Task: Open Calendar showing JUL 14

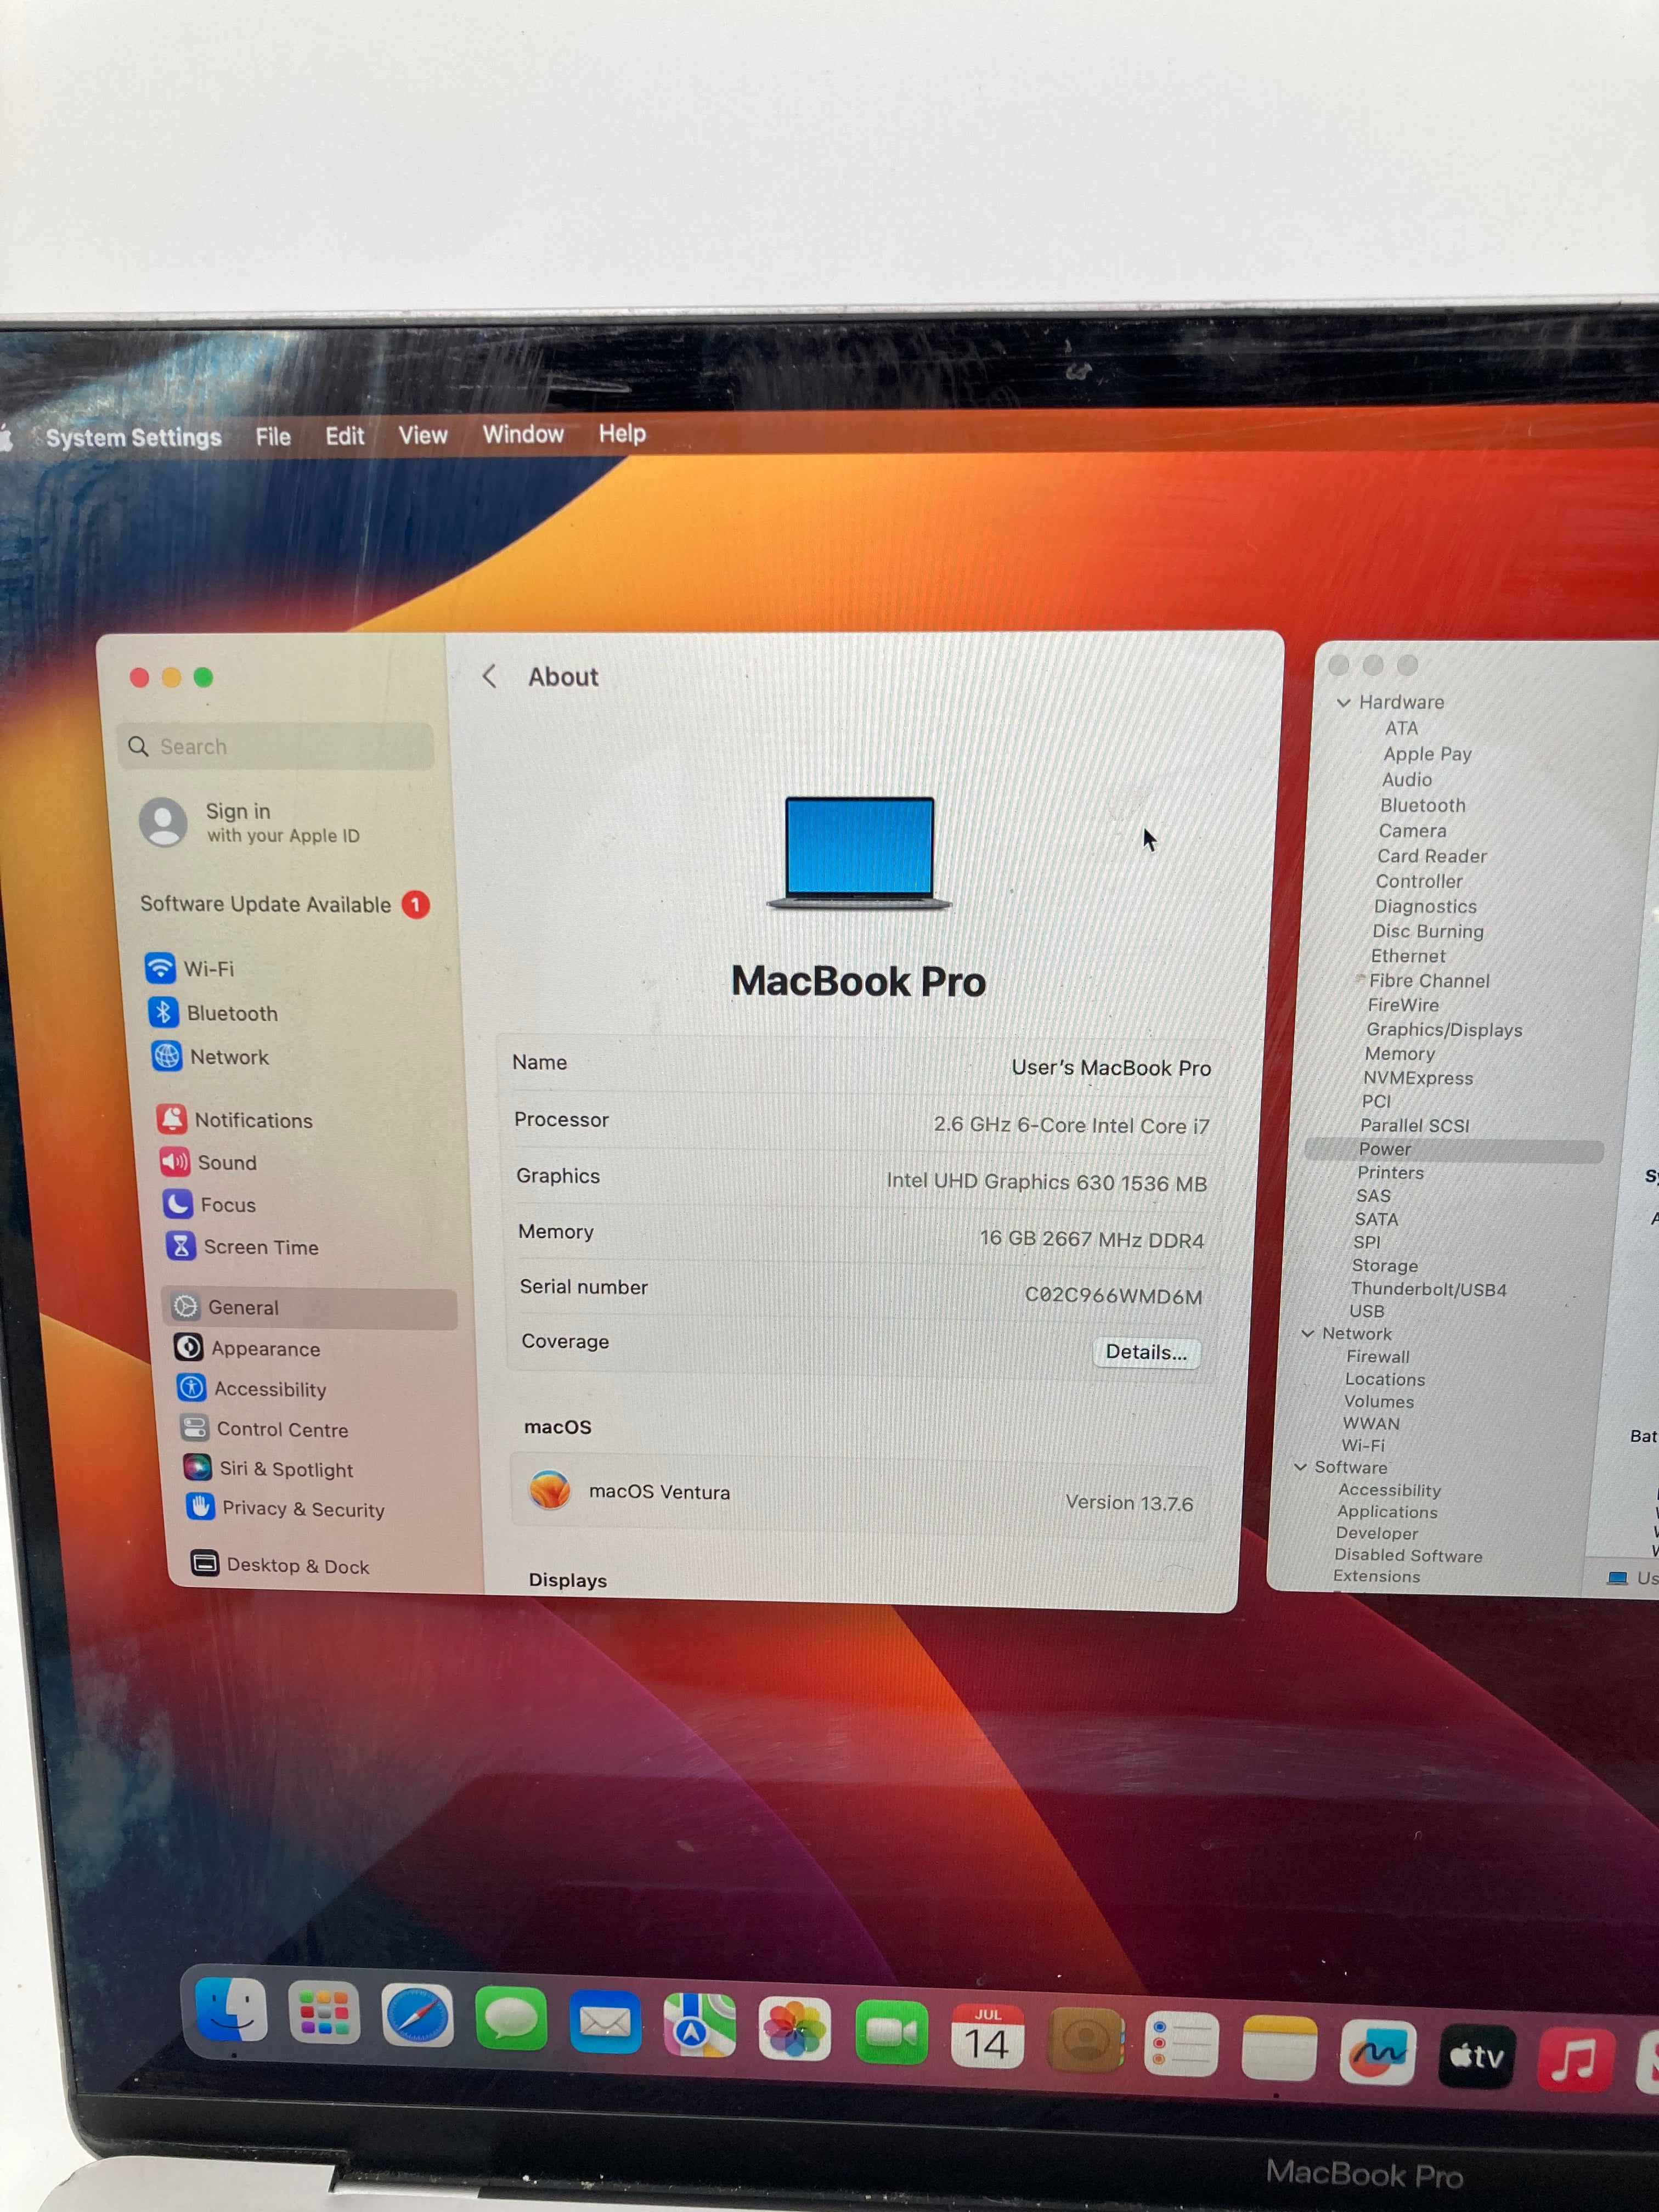Action: pyautogui.click(x=987, y=2036)
